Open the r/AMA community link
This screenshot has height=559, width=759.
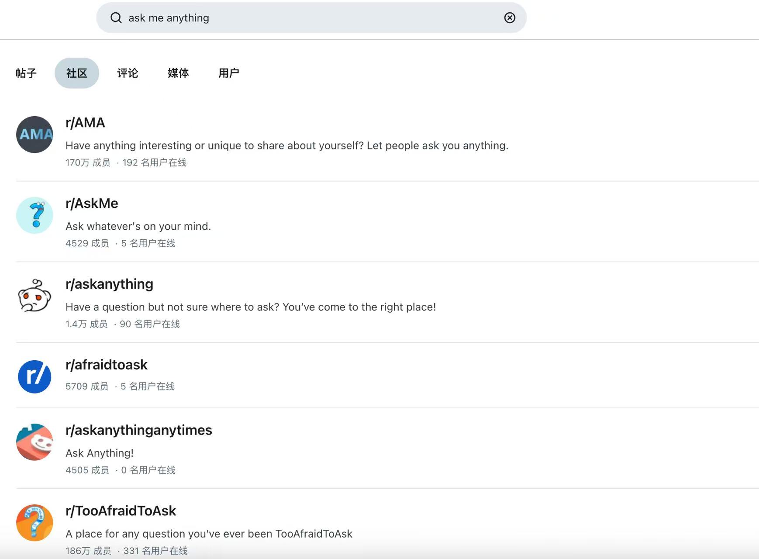85,123
